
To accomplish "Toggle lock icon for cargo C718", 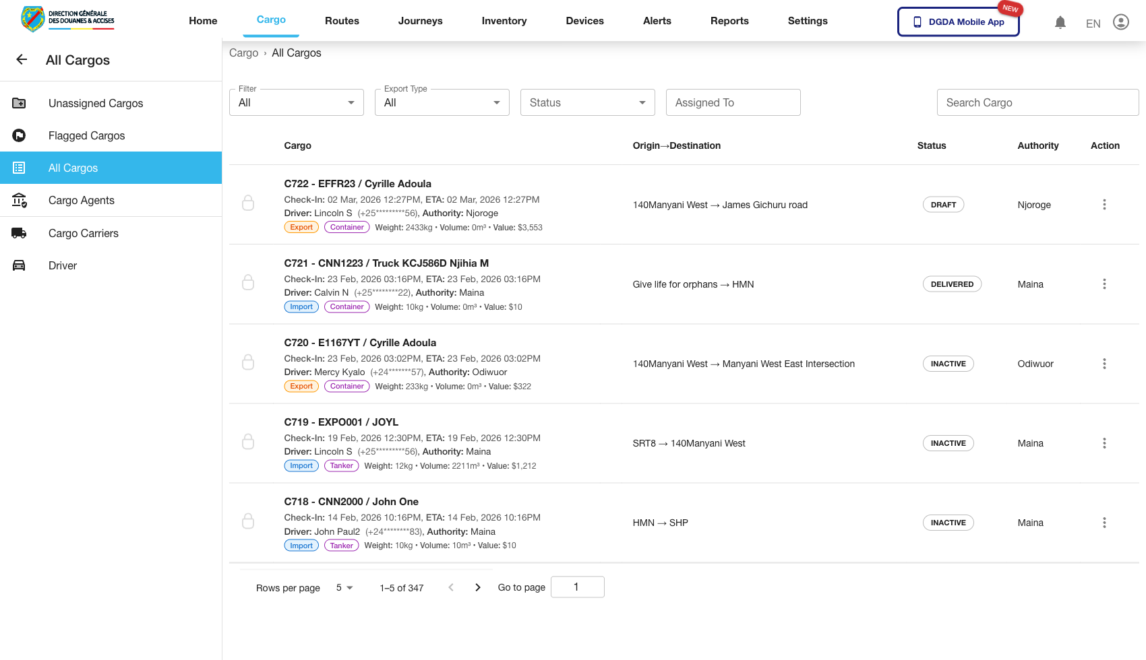I will 248,521.
